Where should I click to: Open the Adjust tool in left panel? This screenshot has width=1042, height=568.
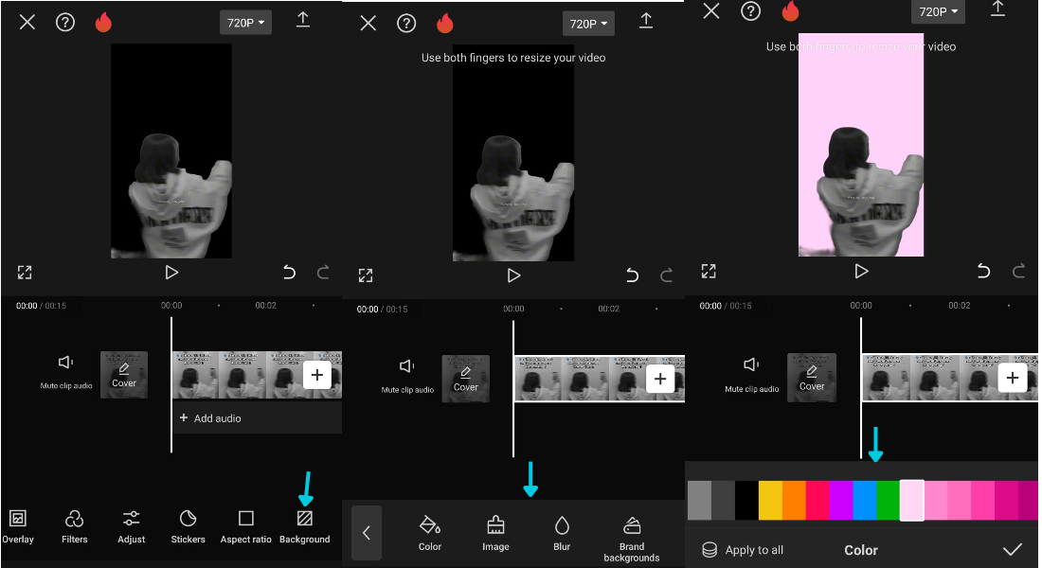pos(132,526)
